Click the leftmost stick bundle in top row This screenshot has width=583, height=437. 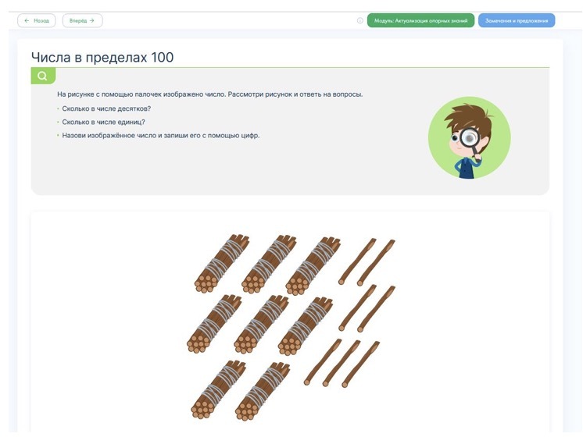point(222,263)
